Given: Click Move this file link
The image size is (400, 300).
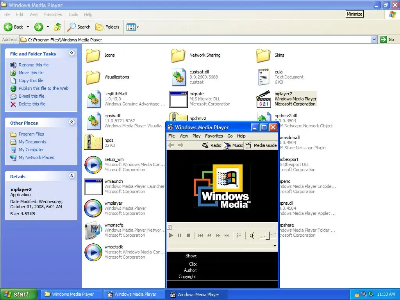Looking at the screenshot, I should pos(31,73).
